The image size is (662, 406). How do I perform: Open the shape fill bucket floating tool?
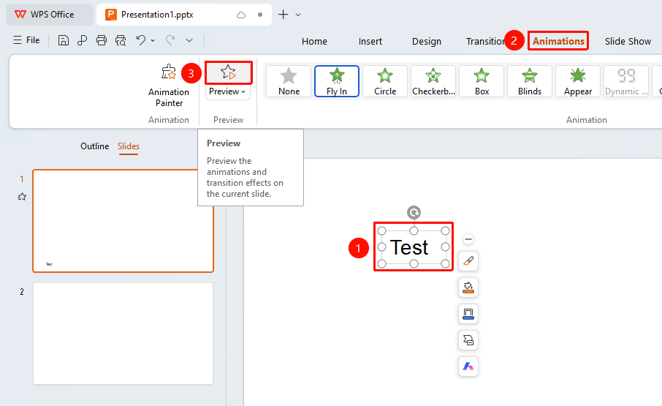pyautogui.click(x=468, y=287)
